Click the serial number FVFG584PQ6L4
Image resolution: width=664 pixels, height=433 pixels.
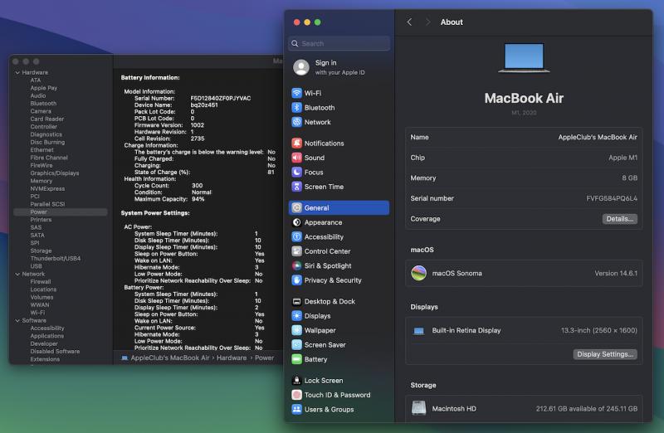pyautogui.click(x=612, y=198)
